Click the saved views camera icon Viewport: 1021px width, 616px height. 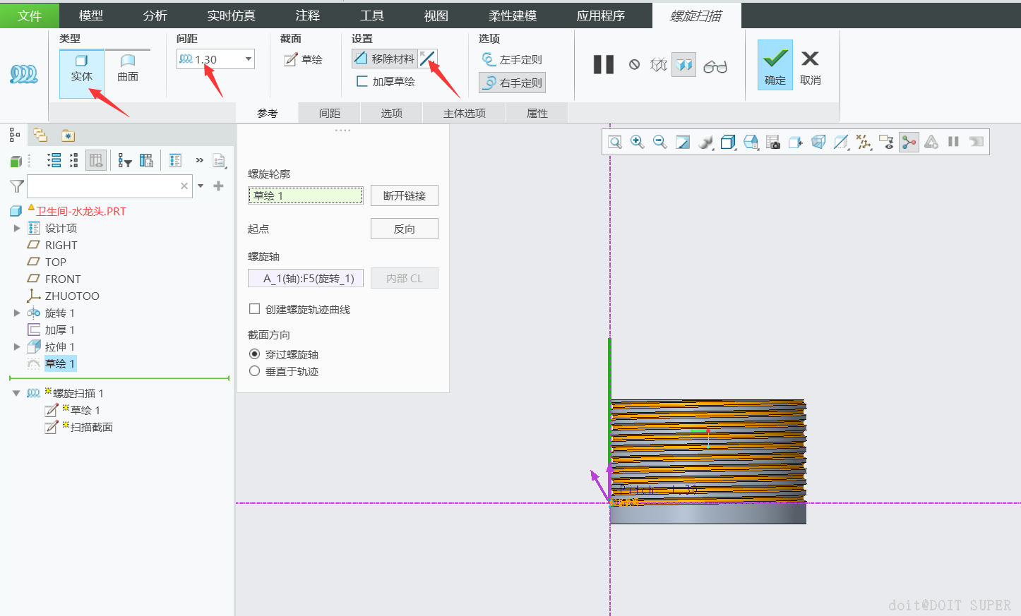773,143
